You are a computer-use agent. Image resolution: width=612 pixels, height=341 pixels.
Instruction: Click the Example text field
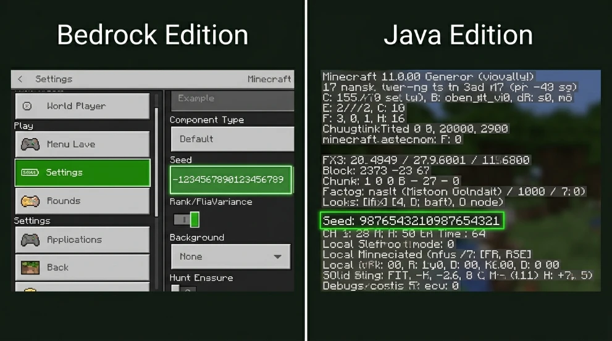[x=232, y=100]
